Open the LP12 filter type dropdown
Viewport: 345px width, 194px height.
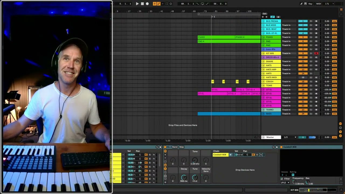click(285, 183)
